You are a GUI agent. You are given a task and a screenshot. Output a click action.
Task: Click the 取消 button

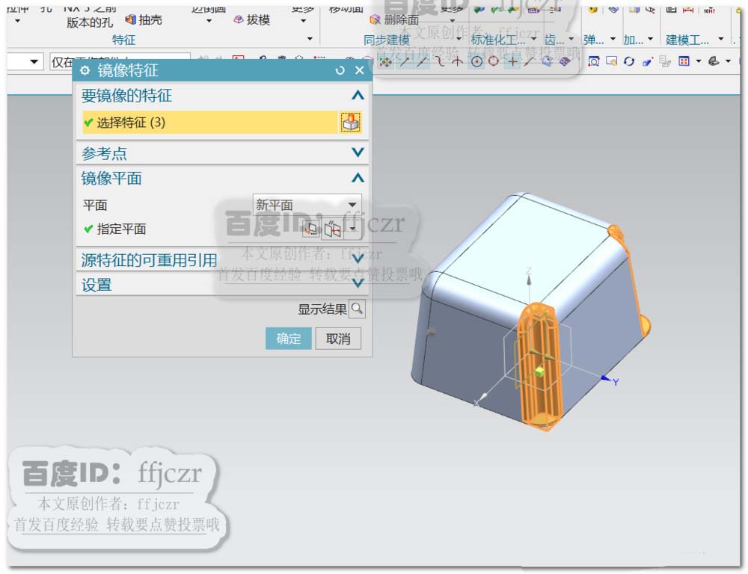tap(338, 339)
